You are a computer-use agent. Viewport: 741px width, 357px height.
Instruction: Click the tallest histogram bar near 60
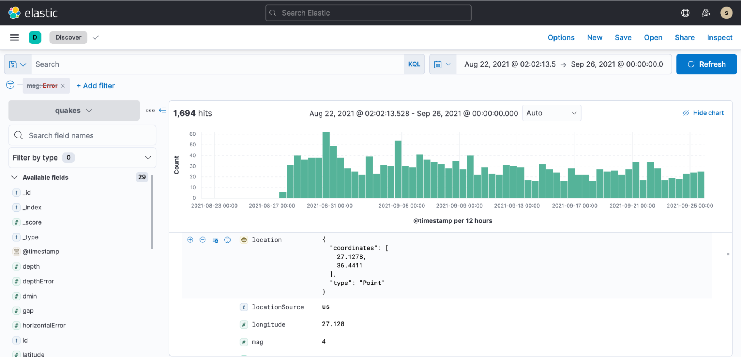326,165
